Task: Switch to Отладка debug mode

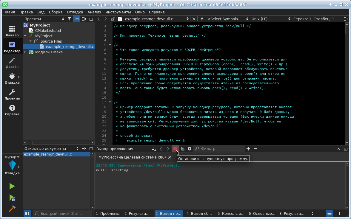Action: pyautogui.click(x=12, y=79)
